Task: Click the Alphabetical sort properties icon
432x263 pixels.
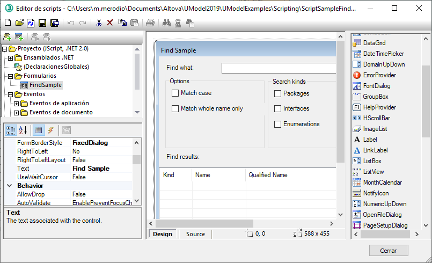Action: [23, 130]
